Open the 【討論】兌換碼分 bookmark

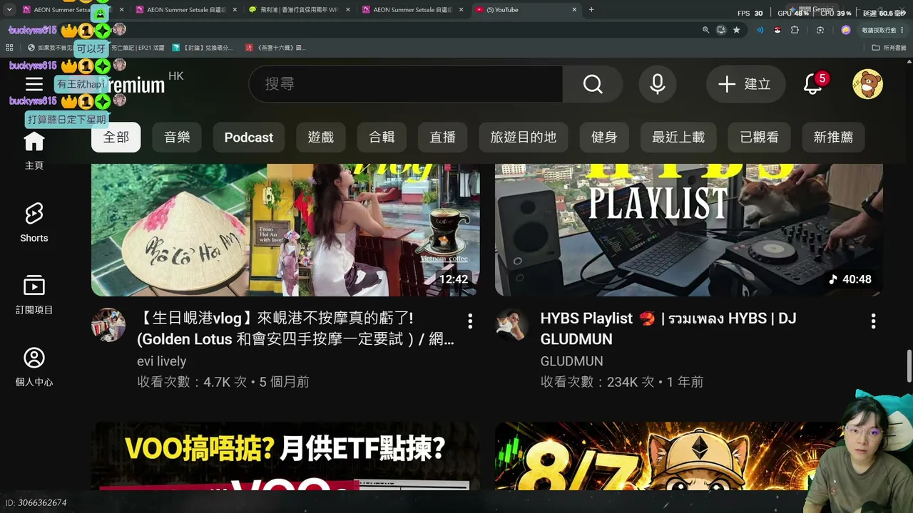click(202, 48)
